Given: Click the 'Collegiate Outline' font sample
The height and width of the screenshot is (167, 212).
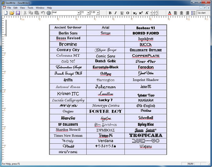Looking at the screenshot, I should (x=146, y=50).
